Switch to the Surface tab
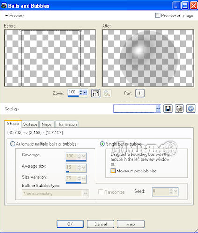 click(30, 124)
